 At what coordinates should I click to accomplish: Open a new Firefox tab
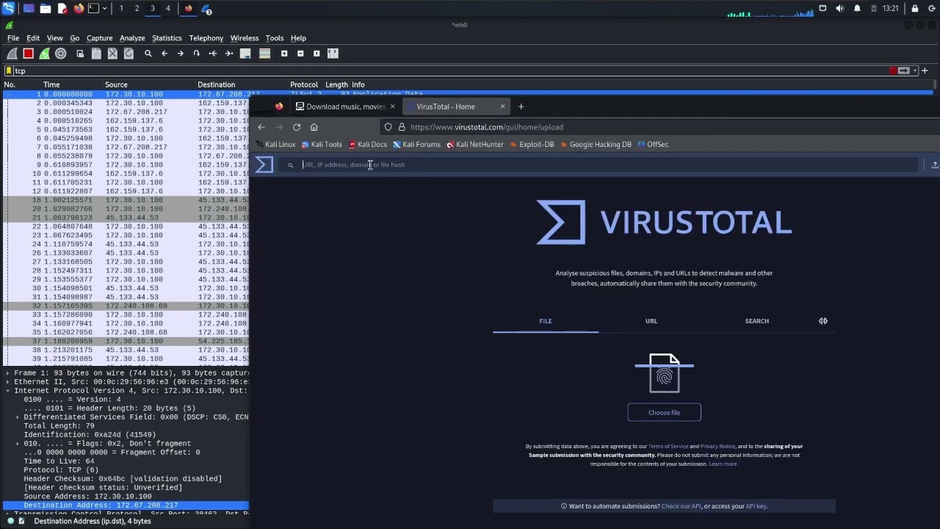click(x=521, y=107)
